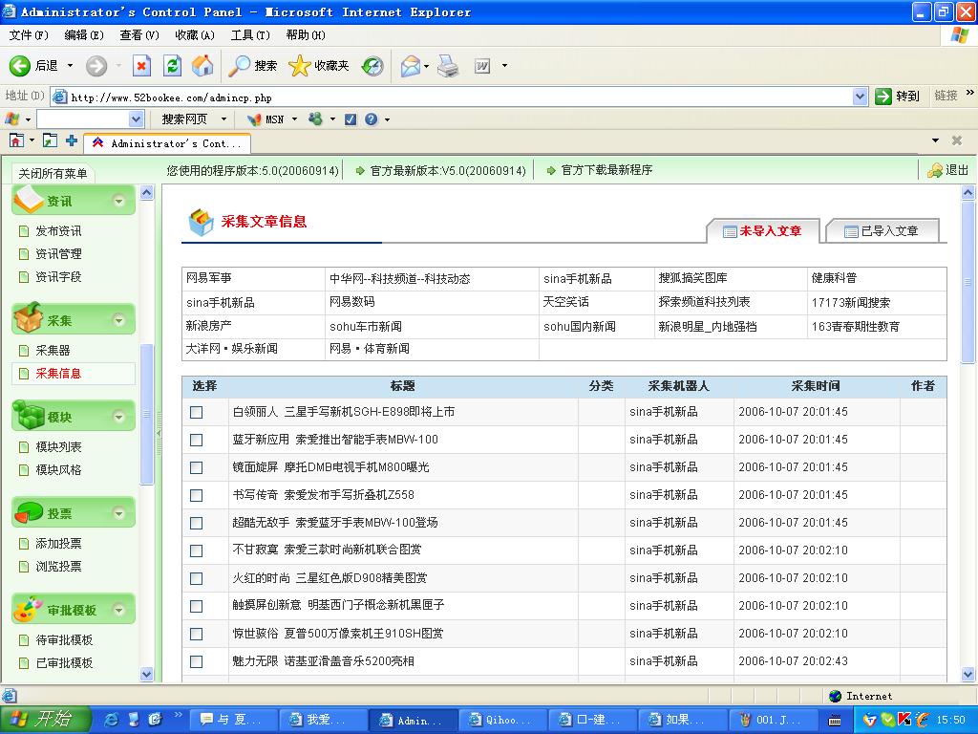Switch to the 已导入文章 tab

882,231
